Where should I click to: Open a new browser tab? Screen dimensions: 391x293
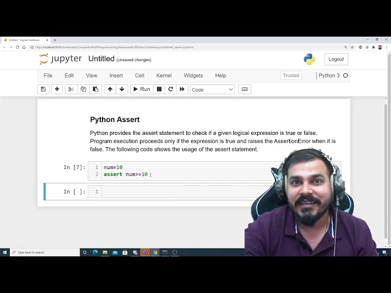[x=55, y=40]
